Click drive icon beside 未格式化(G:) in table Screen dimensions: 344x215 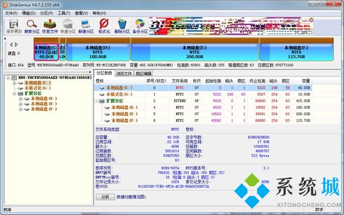pos(101,95)
